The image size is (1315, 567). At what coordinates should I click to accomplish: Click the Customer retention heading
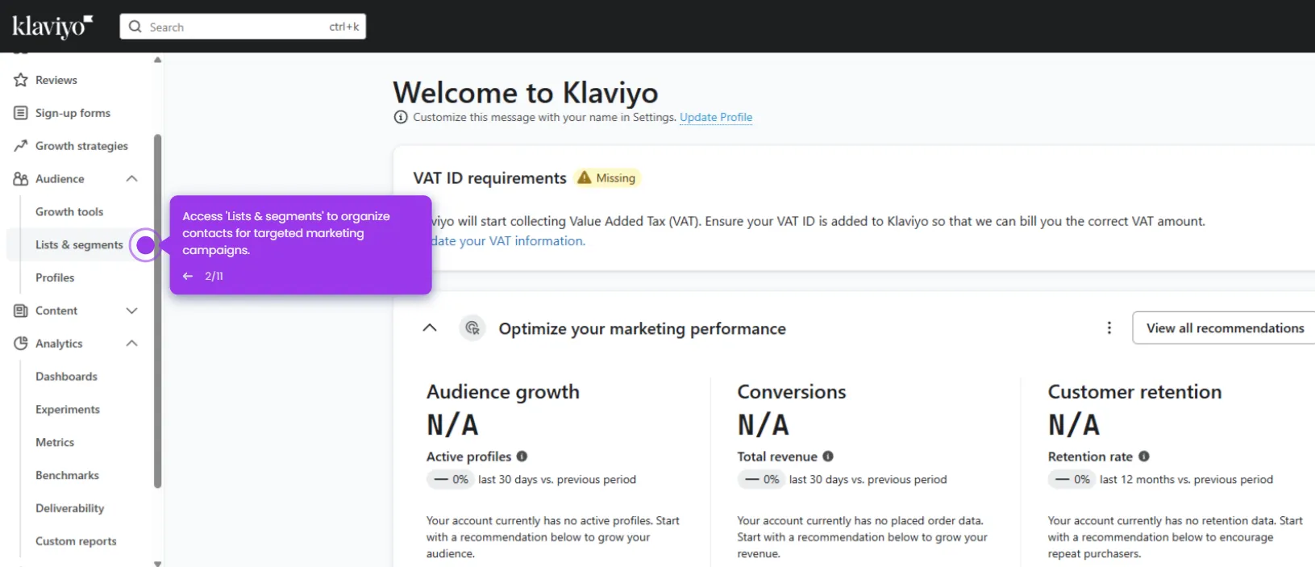coord(1134,392)
